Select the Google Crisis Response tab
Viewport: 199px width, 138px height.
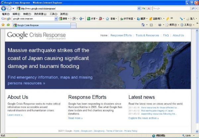tap(42, 25)
